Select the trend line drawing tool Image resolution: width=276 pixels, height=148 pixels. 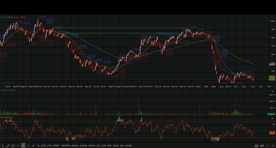coord(8,146)
